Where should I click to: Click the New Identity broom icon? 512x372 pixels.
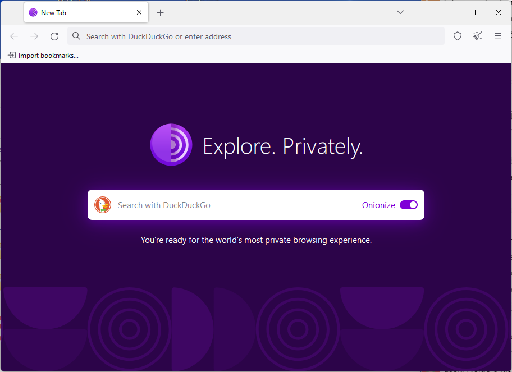coord(478,36)
